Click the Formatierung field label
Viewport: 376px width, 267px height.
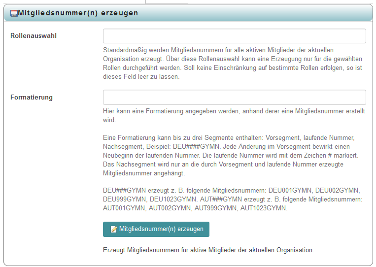[x=32, y=98]
